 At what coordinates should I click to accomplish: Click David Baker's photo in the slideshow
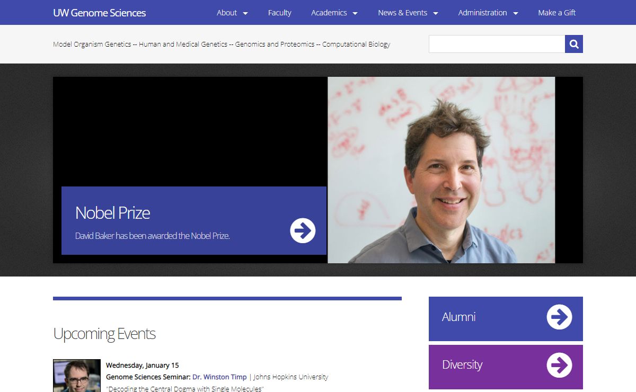[x=441, y=170]
